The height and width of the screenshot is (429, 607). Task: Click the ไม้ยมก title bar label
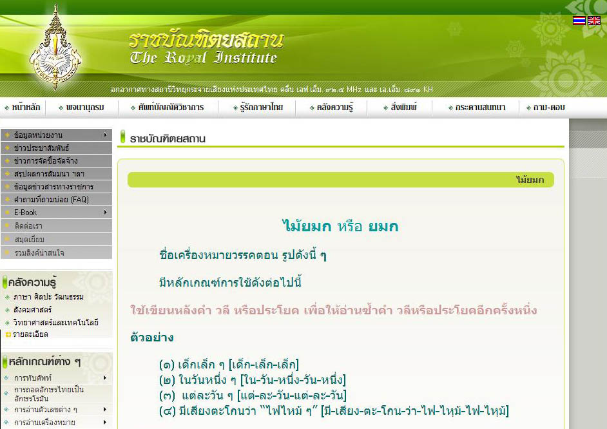[x=530, y=180]
